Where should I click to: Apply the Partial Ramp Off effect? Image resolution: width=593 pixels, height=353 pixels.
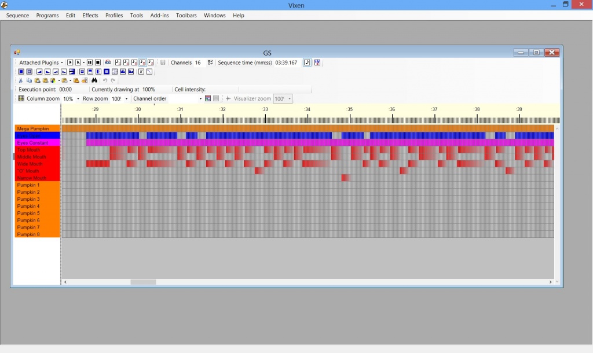pos(64,71)
